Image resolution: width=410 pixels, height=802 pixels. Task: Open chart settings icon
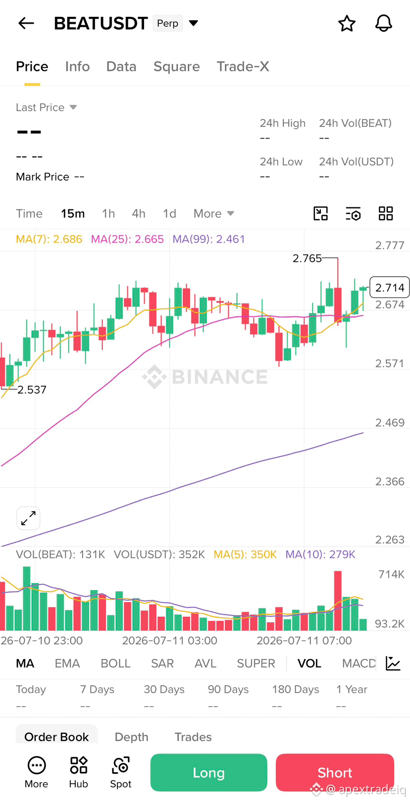click(x=353, y=213)
